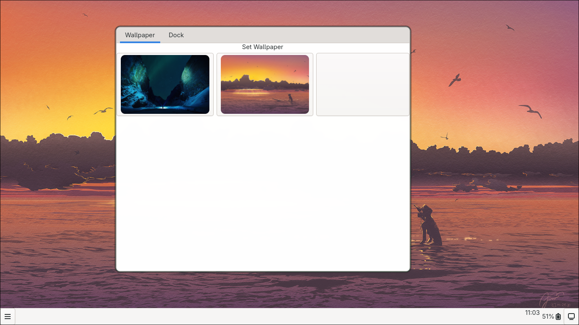This screenshot has width=579, height=325.
Task: Click the Wallpaper tab label text
Action: click(139, 35)
